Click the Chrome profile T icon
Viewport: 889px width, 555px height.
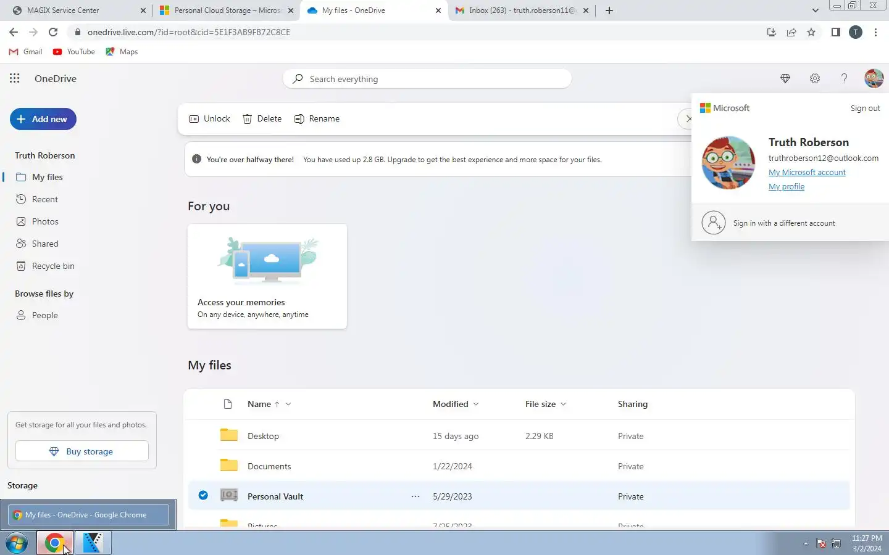[856, 32]
